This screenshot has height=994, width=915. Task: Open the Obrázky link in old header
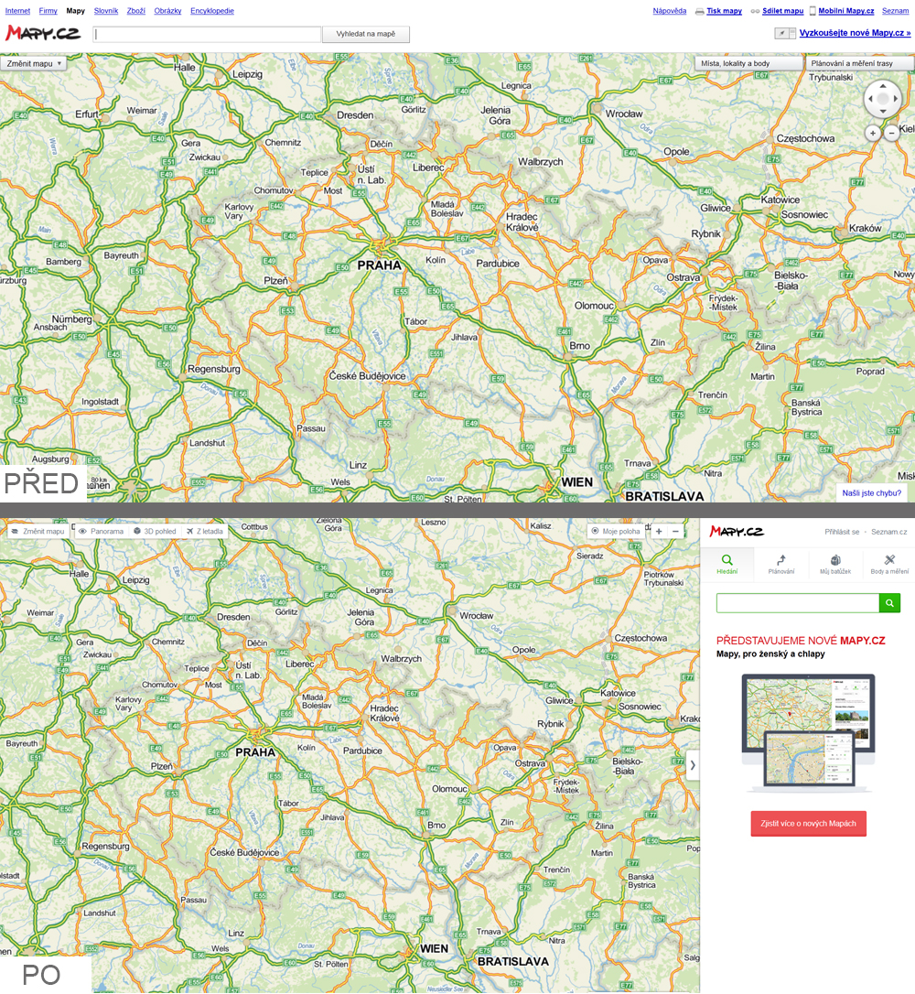click(168, 11)
